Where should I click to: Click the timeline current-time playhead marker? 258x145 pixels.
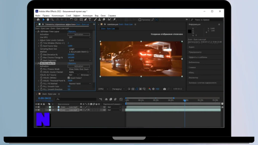tap(185, 100)
